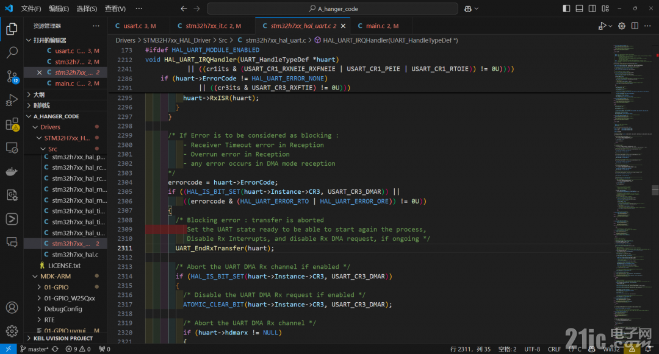Switch to the usart.c tab

pos(139,26)
